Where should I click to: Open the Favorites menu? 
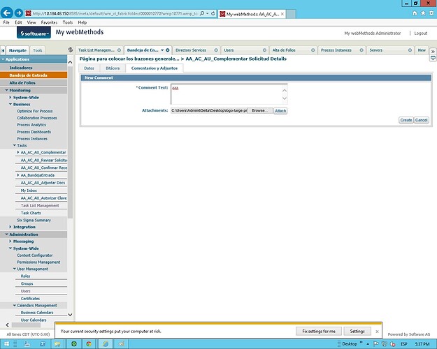click(x=49, y=22)
